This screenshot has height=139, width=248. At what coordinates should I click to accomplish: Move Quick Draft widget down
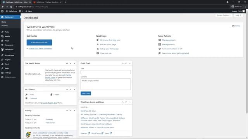click(126, 63)
